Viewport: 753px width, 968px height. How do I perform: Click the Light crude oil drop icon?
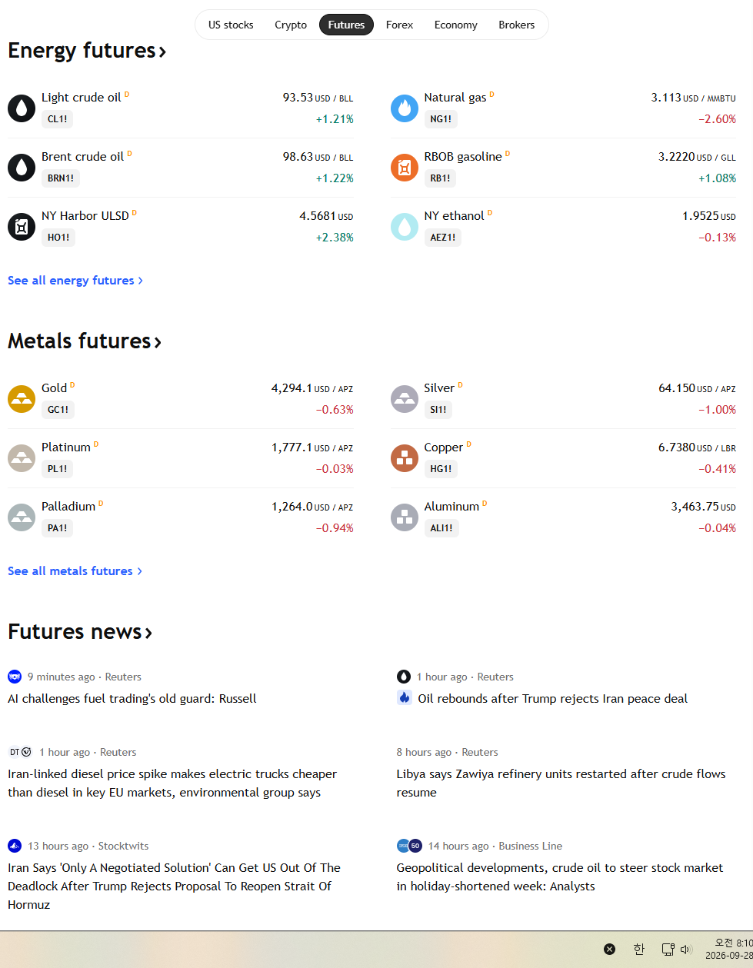[22, 108]
